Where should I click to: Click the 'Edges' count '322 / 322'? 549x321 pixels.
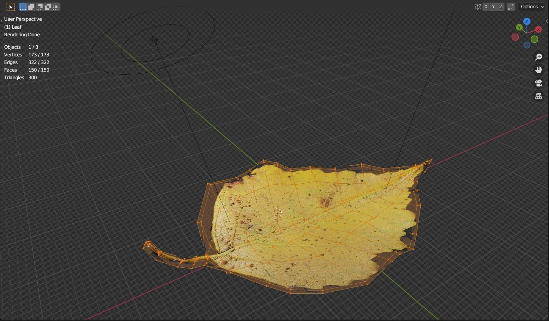tap(39, 62)
